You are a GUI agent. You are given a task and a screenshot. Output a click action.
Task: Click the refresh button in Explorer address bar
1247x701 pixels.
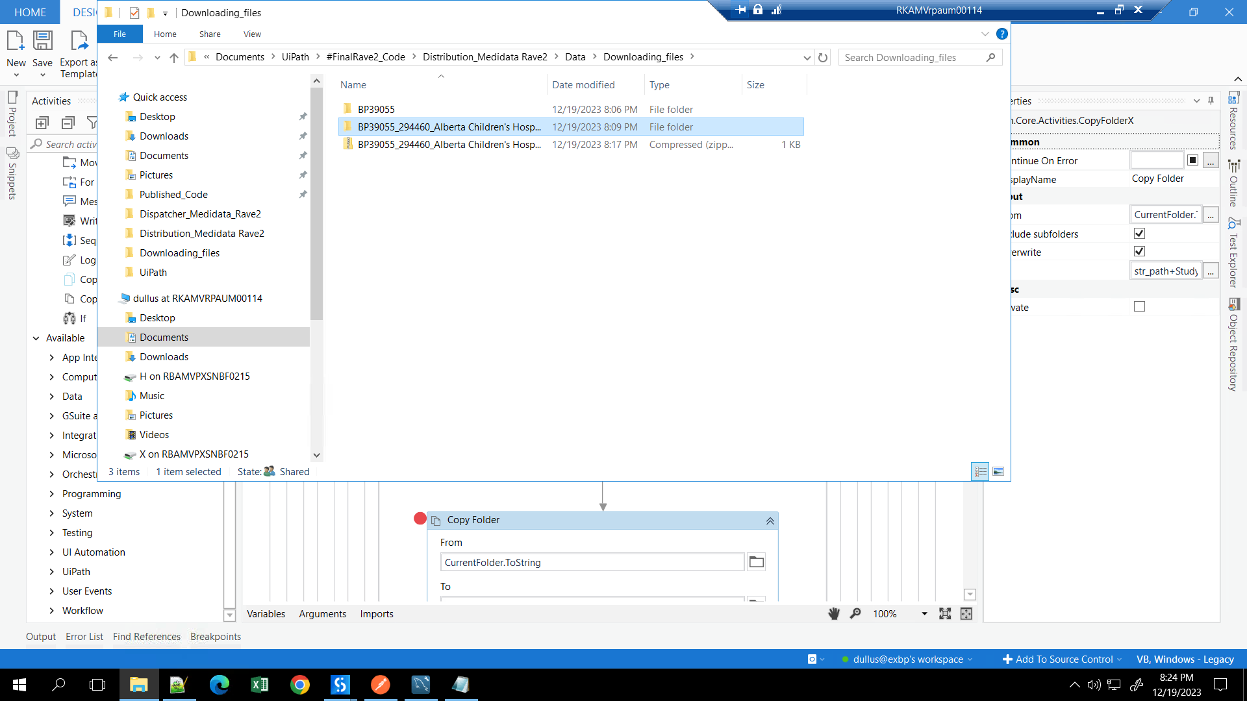point(823,57)
